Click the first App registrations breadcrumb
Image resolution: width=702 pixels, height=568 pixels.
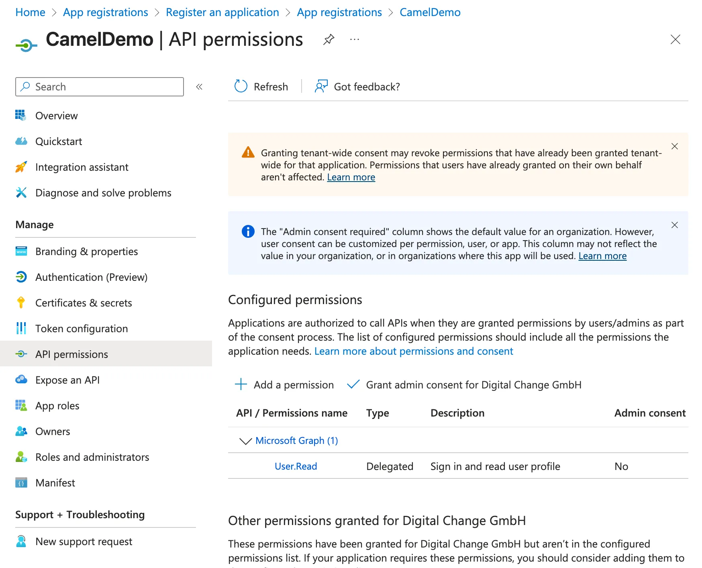pos(106,12)
